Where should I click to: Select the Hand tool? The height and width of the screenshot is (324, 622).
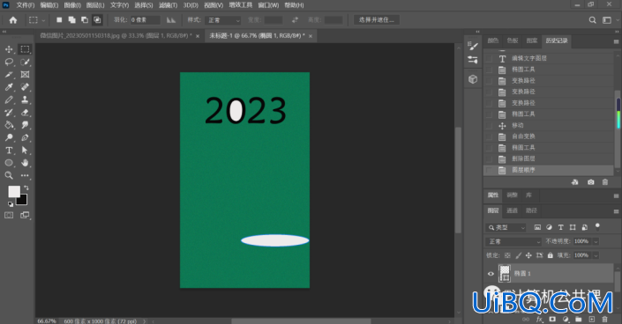(25, 163)
